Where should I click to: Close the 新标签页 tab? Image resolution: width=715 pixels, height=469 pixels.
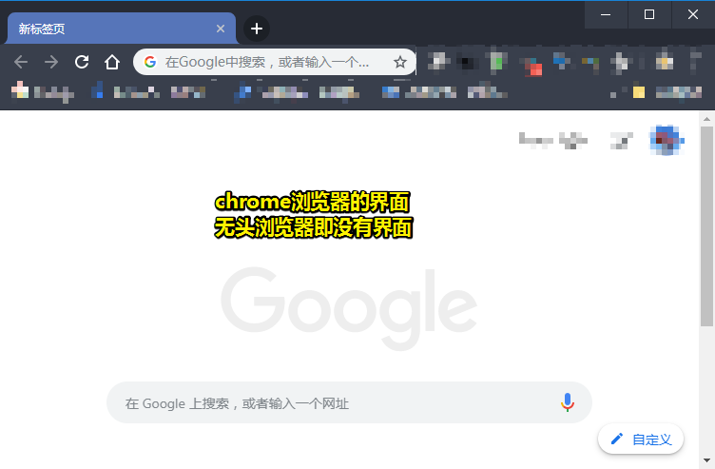(x=221, y=29)
